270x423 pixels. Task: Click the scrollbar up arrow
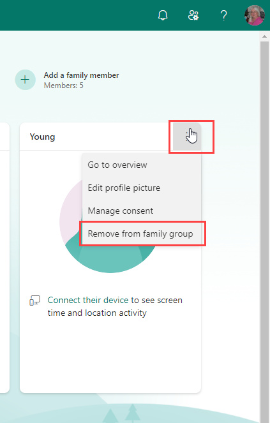[264, 37]
